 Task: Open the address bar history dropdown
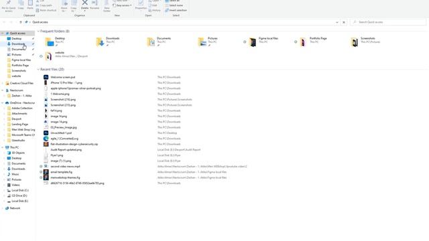tap(336, 22)
